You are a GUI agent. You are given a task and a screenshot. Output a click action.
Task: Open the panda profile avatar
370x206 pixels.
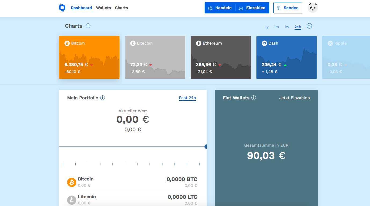pos(313,8)
